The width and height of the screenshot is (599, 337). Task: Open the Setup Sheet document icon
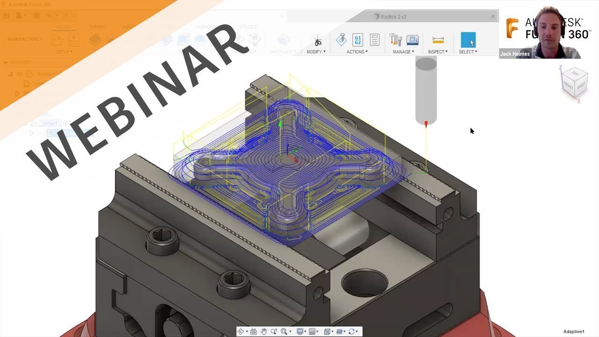click(374, 40)
